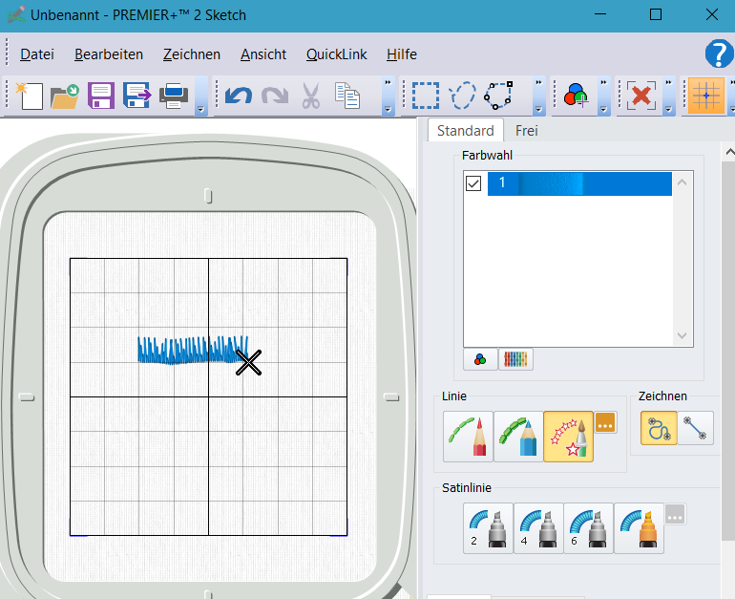Click the Save As floppy-with-arrow icon

pos(136,96)
